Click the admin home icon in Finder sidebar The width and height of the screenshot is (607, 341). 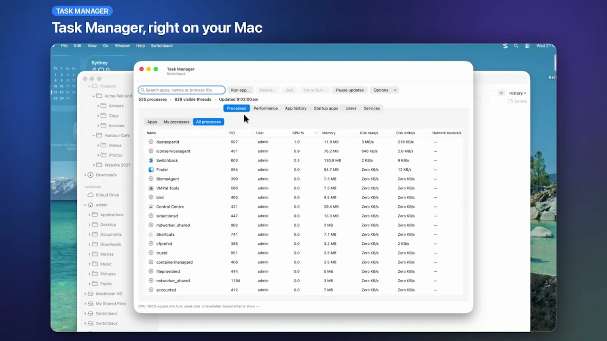pyautogui.click(x=91, y=205)
